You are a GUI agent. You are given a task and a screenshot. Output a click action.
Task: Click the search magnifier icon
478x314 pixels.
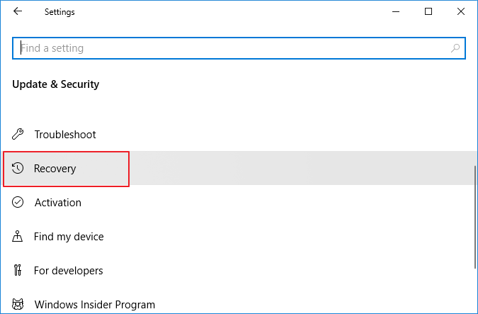tap(455, 48)
